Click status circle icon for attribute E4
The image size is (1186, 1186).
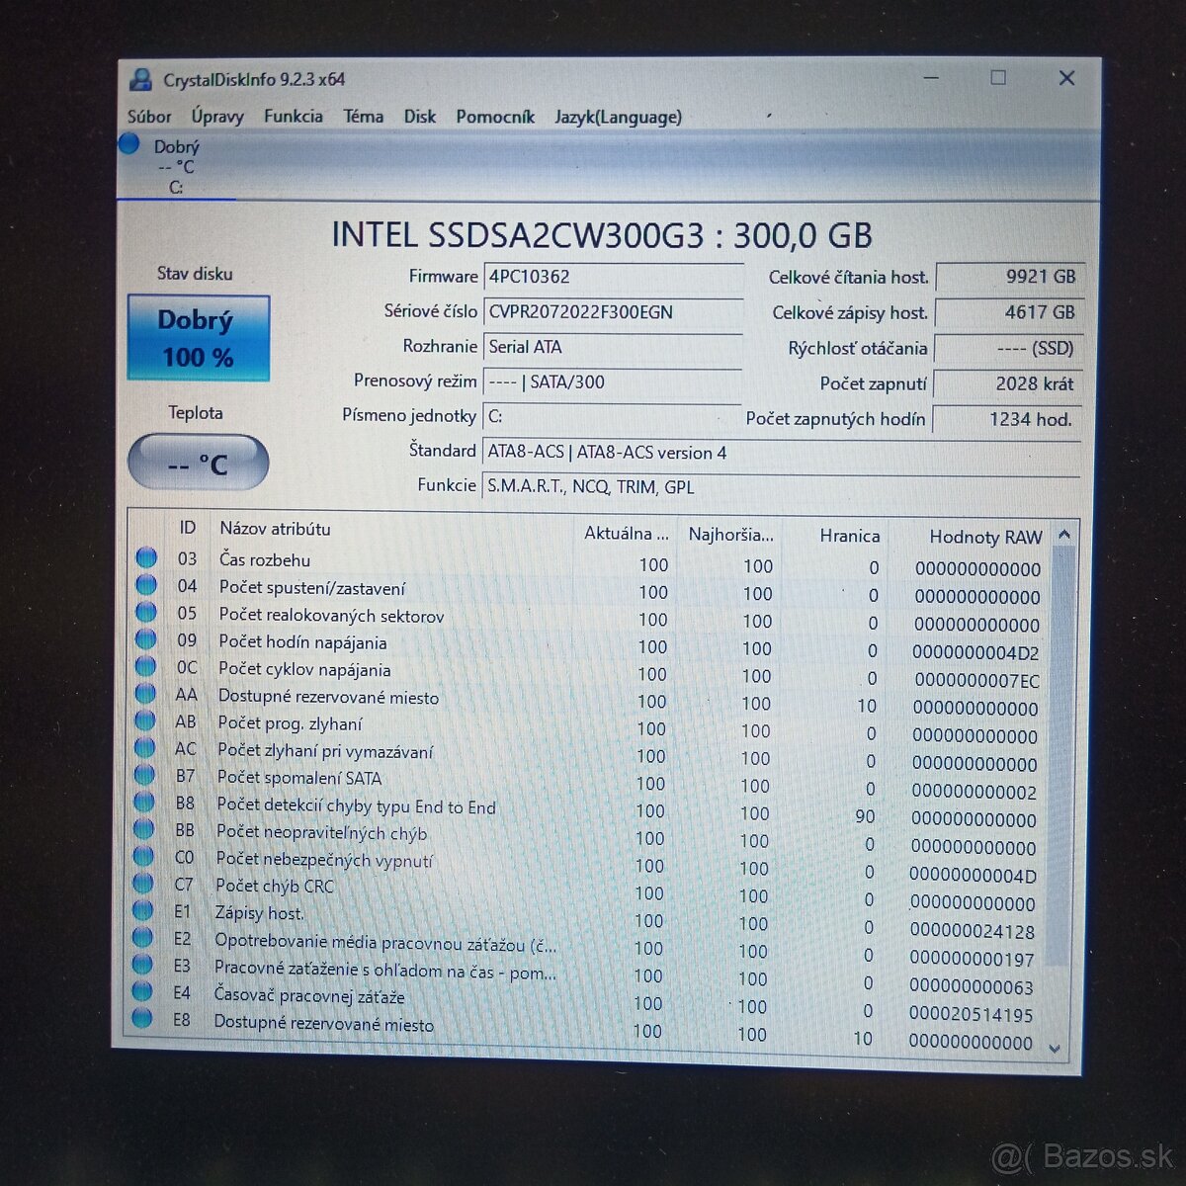(142, 990)
